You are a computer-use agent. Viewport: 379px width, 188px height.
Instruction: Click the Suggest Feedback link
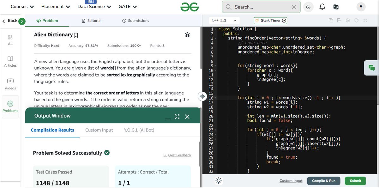[177, 155]
